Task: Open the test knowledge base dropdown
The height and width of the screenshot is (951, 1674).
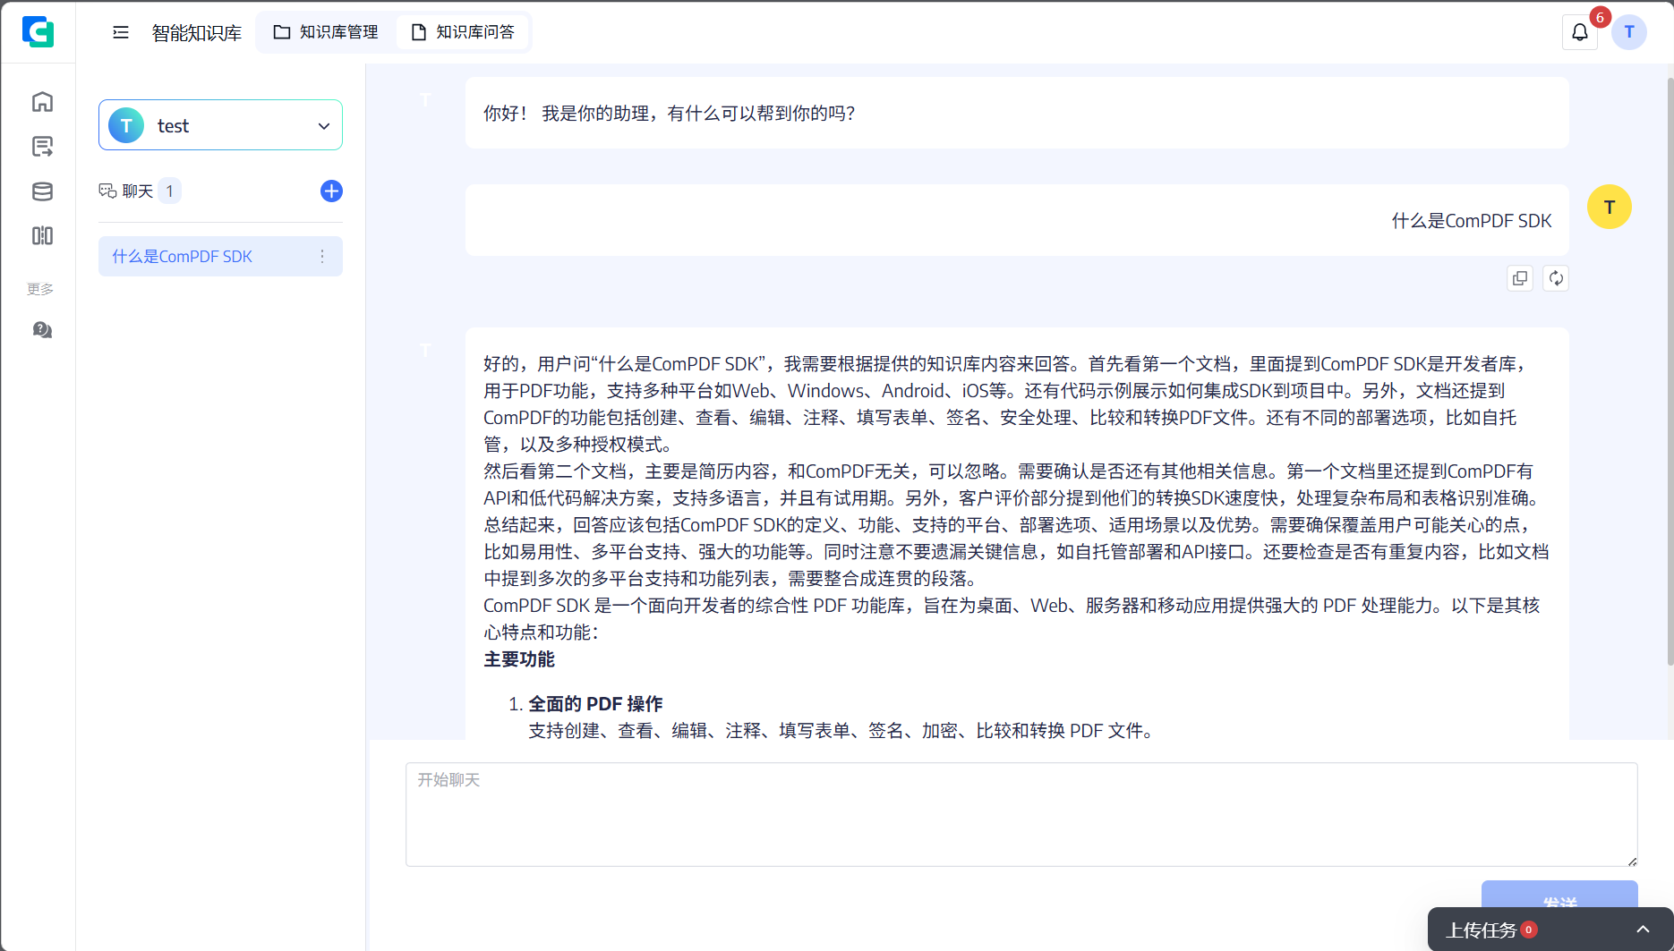Action: tap(220, 125)
